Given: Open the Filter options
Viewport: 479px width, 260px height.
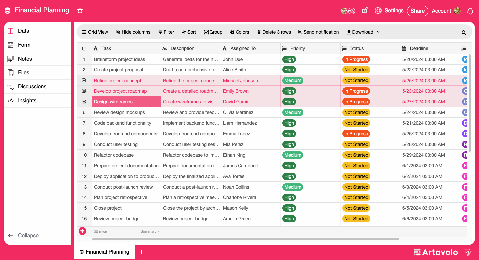Looking at the screenshot, I should click(166, 32).
